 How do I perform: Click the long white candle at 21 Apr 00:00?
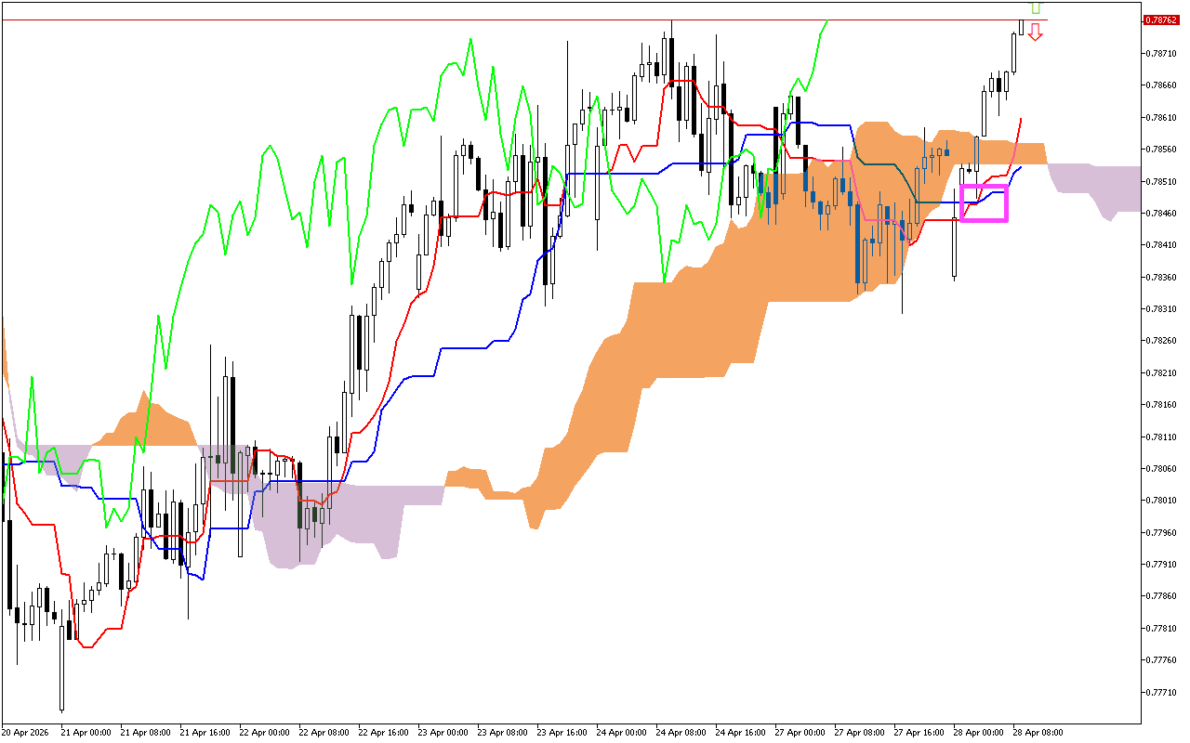[62, 664]
